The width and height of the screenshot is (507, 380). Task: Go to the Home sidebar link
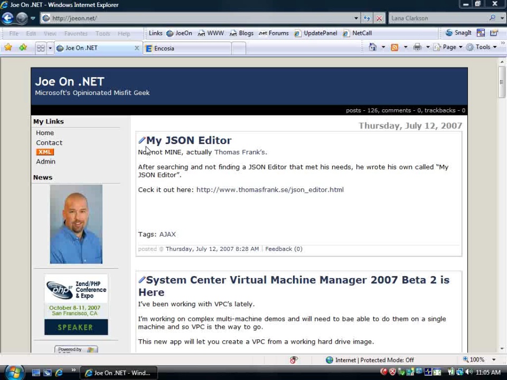coord(45,133)
